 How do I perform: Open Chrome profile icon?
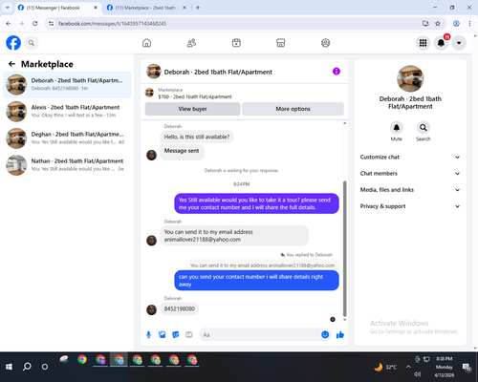point(456,24)
